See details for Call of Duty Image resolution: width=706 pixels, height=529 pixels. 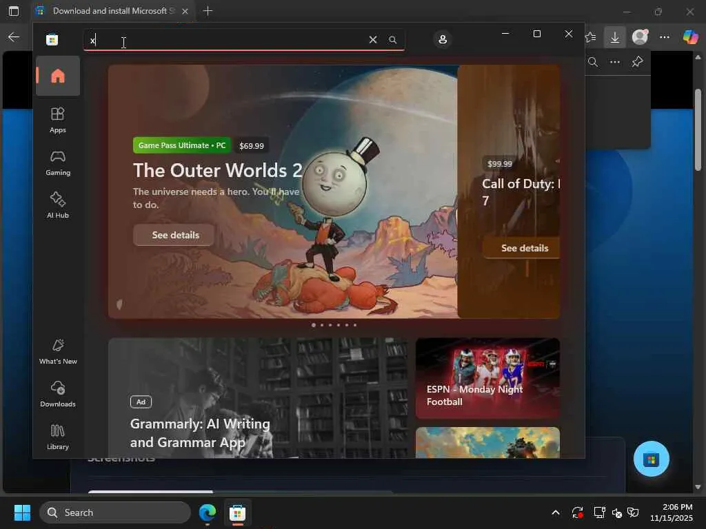(x=521, y=248)
